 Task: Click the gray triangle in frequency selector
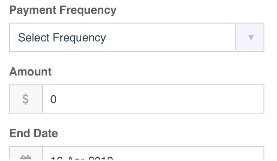click(251, 38)
